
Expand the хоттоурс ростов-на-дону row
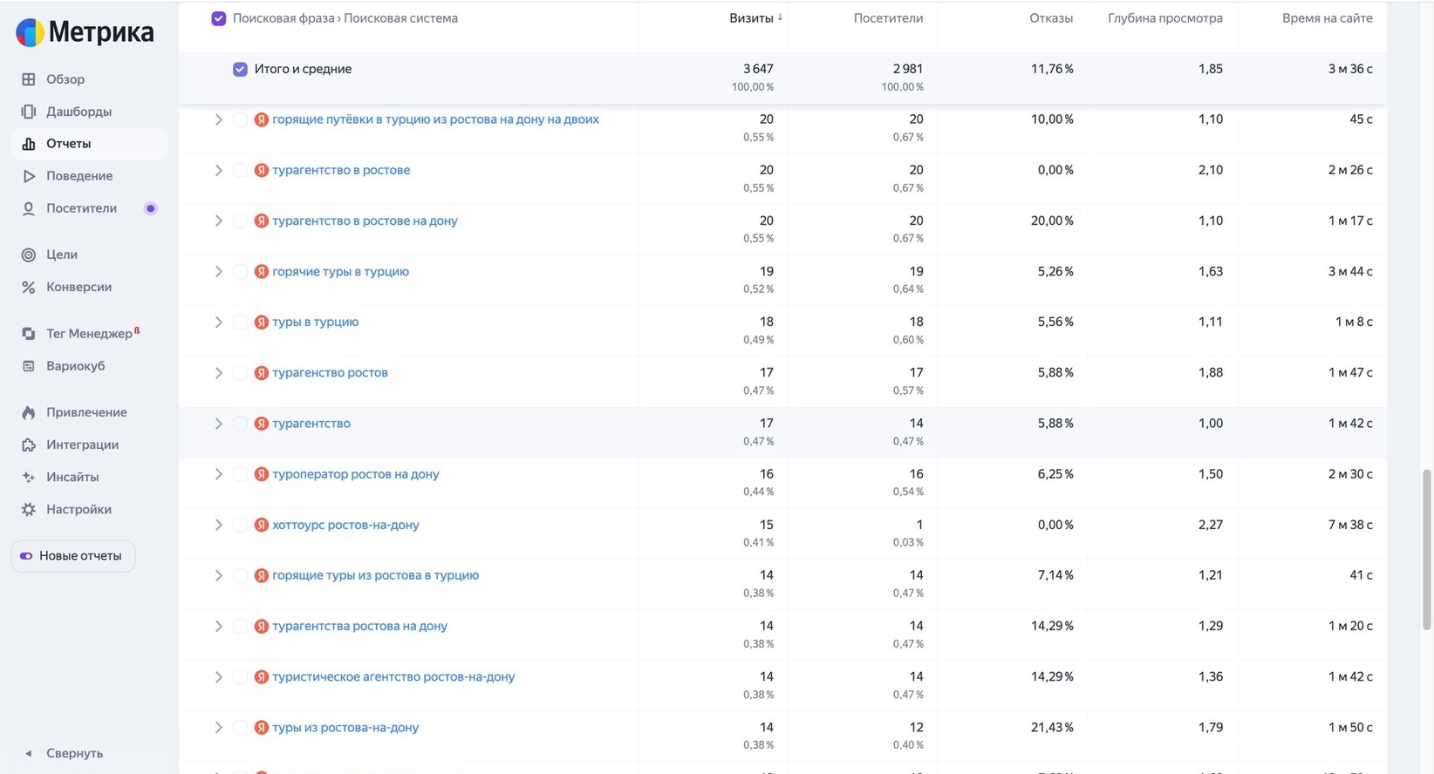218,525
